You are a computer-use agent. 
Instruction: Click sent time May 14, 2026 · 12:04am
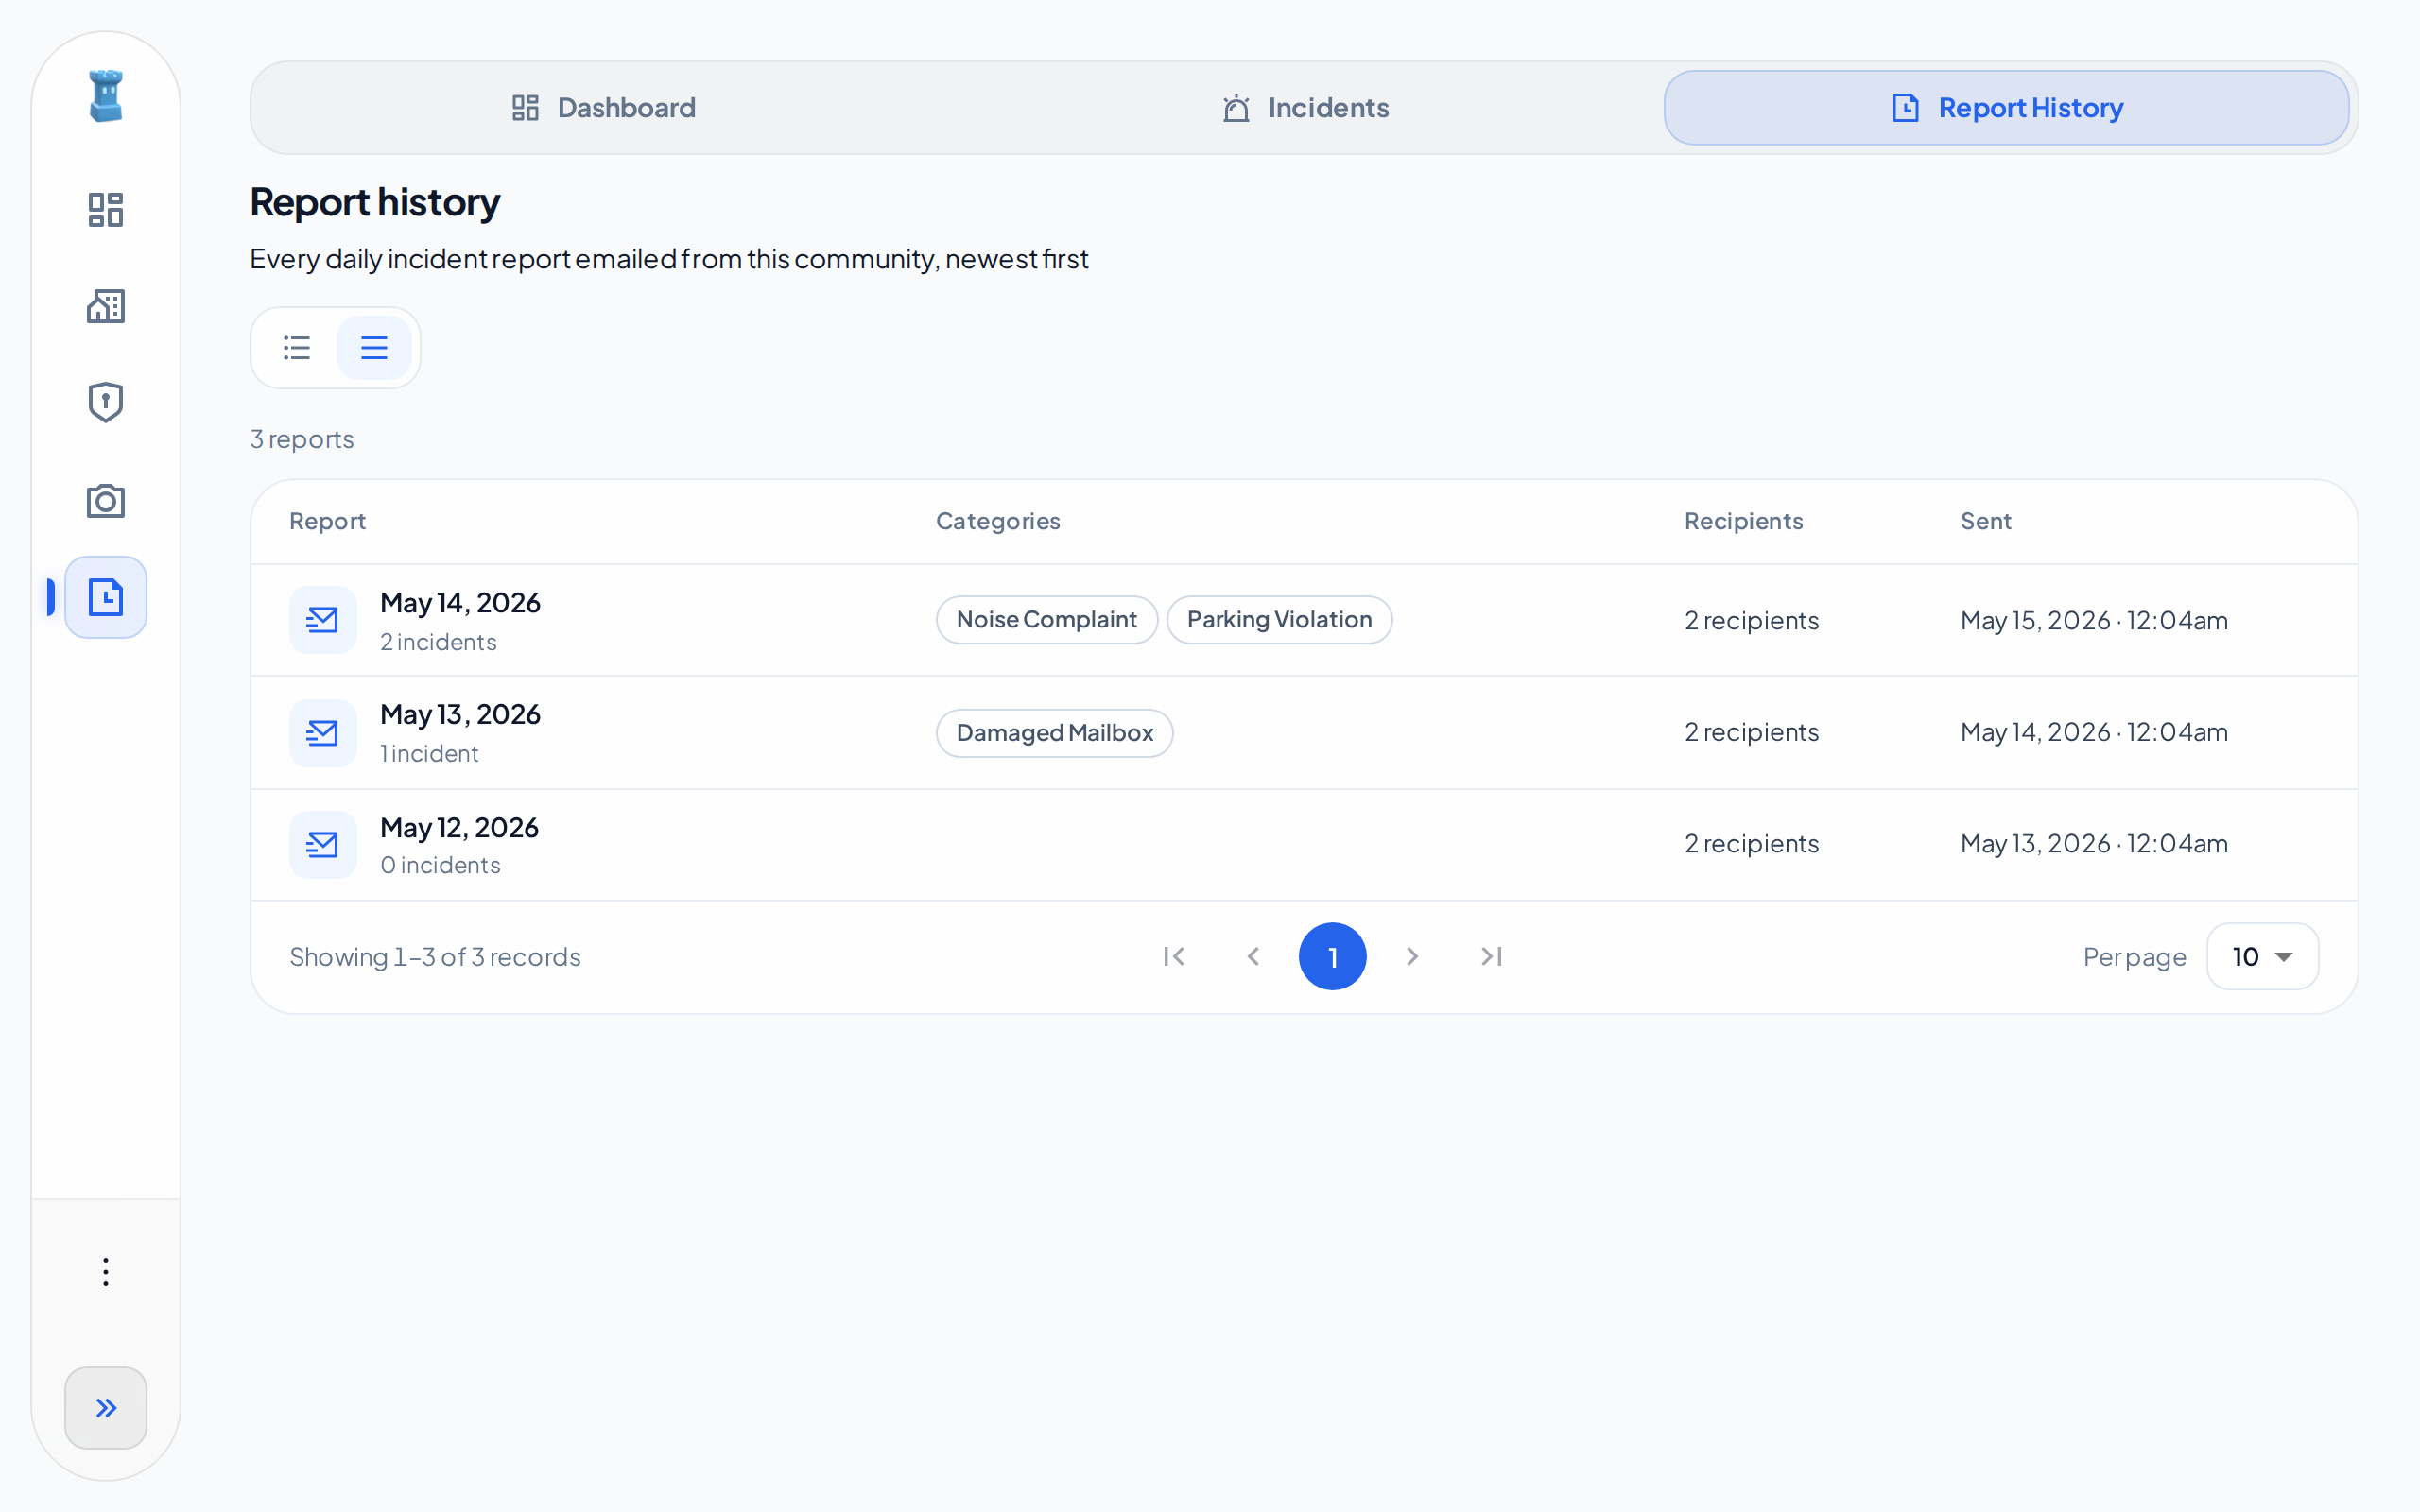point(2094,732)
